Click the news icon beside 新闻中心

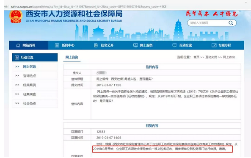point(57,45)
